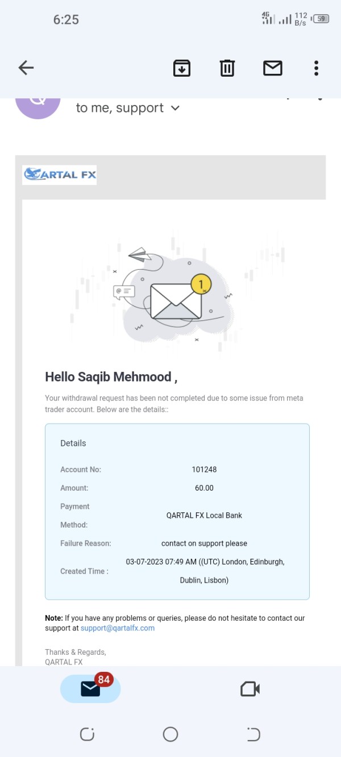Viewport: 341px width, 757px height.
Task: Open support@qartalfx.com email link
Action: click(118, 628)
